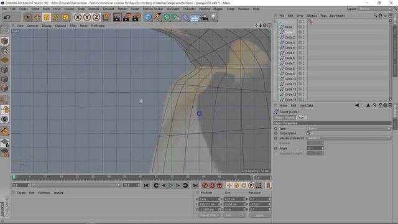Click the Angle value field

coord(315,148)
